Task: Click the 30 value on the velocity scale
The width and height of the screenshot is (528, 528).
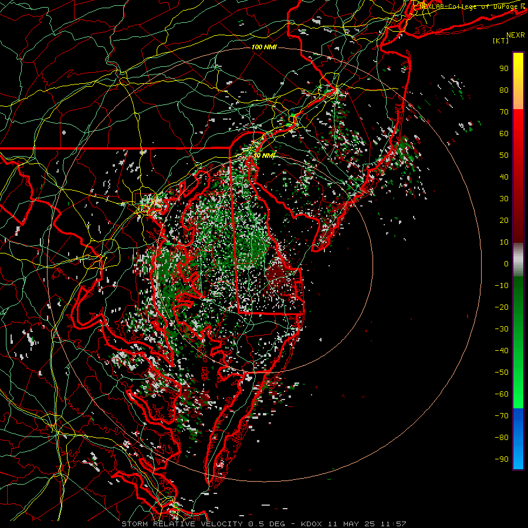Action: 504,199
